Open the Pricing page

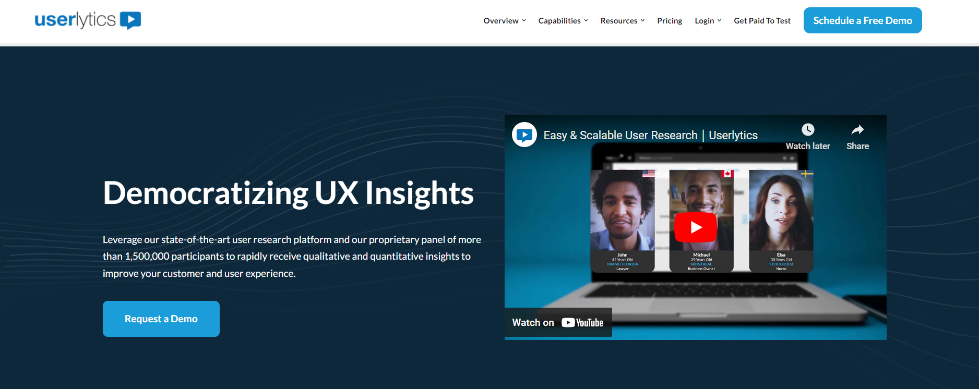670,21
